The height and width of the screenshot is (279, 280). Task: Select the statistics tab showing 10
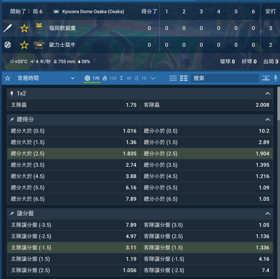click(140, 78)
